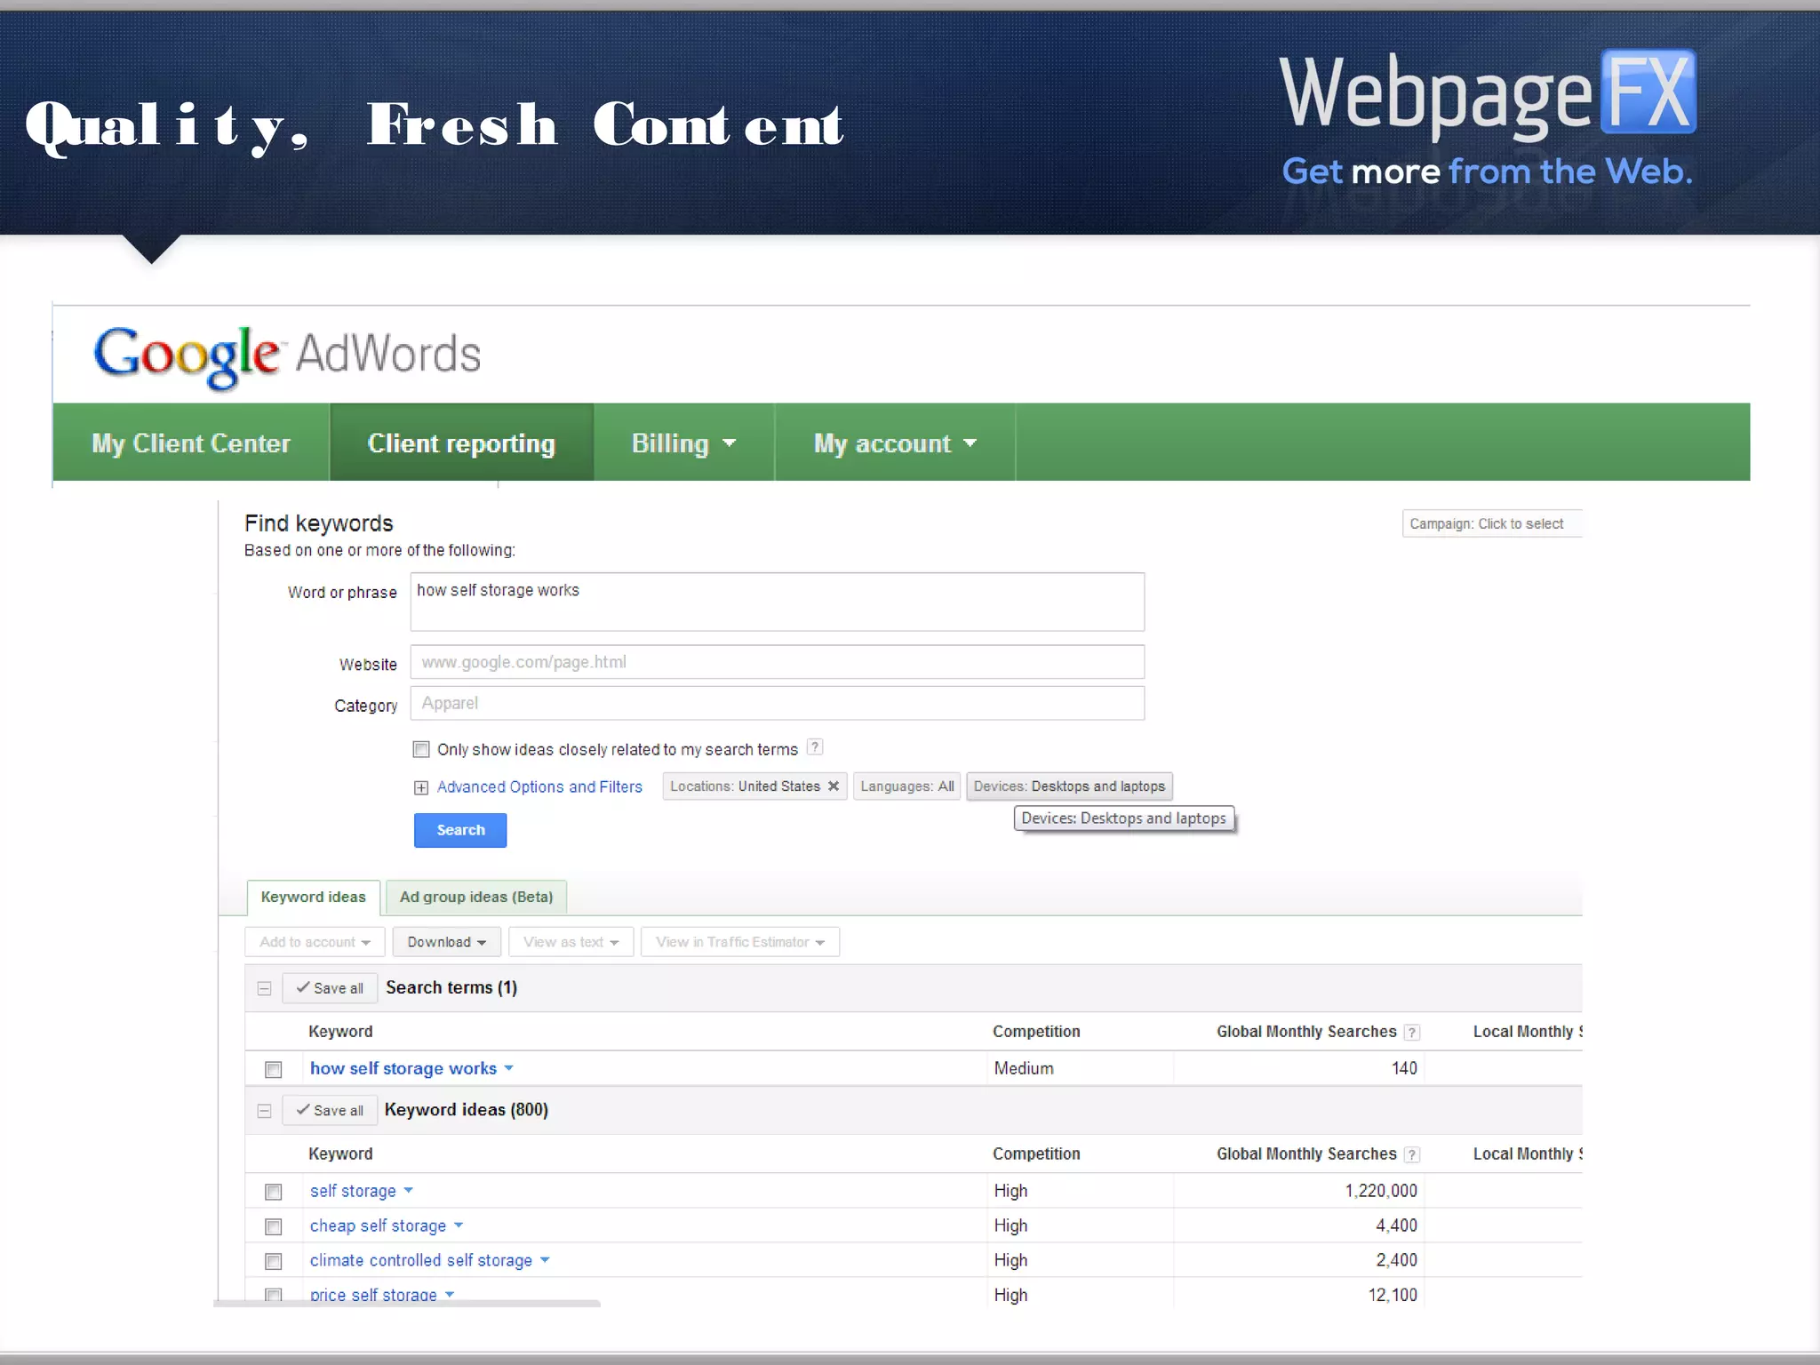Click the Word or phrase text box
The height and width of the screenshot is (1365, 1820).
point(777,602)
